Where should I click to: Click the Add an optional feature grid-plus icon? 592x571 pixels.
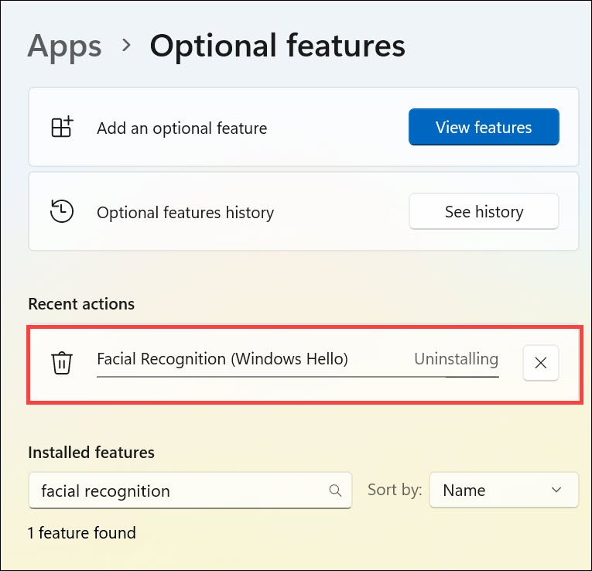click(x=62, y=128)
